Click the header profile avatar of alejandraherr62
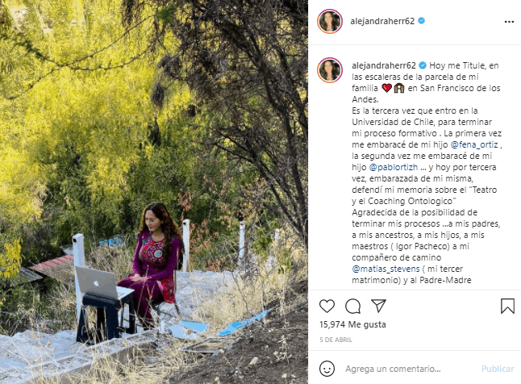The height and width of the screenshot is (384, 521). (x=330, y=21)
